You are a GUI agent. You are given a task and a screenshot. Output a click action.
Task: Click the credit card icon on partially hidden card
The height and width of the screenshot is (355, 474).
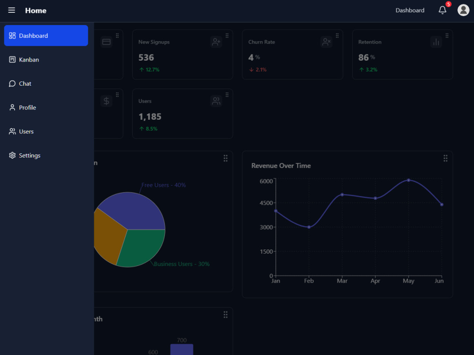click(x=106, y=42)
